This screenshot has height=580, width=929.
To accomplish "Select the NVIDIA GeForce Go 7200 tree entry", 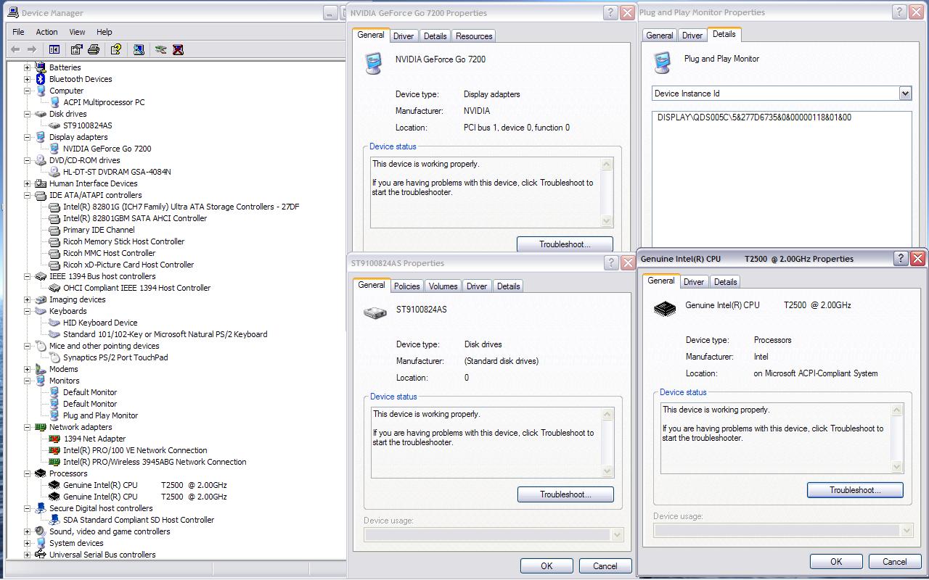I will tap(107, 149).
